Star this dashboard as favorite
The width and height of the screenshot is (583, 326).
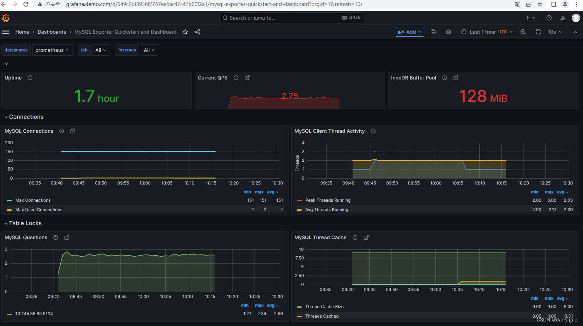pyautogui.click(x=185, y=32)
